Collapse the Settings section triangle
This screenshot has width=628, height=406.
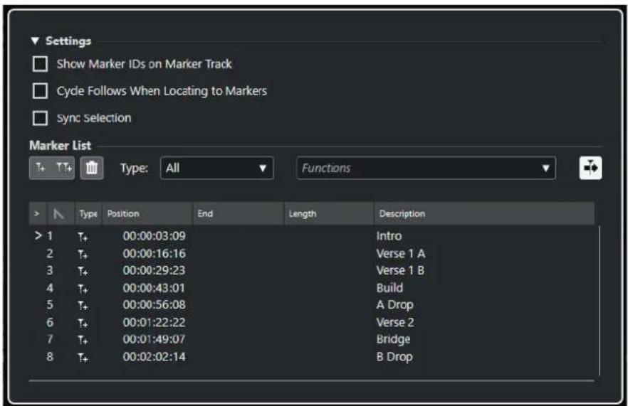35,41
